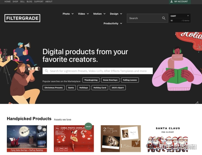This screenshot has width=202, height=155.
Task: Open the Santa Claus PNG Clipart product
Action: [168, 139]
